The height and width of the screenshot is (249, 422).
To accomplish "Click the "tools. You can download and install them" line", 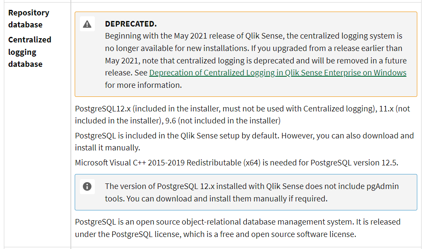I will point(216,198).
